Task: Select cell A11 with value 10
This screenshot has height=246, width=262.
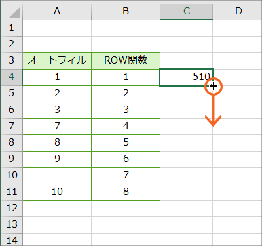Action: pyautogui.click(x=57, y=192)
